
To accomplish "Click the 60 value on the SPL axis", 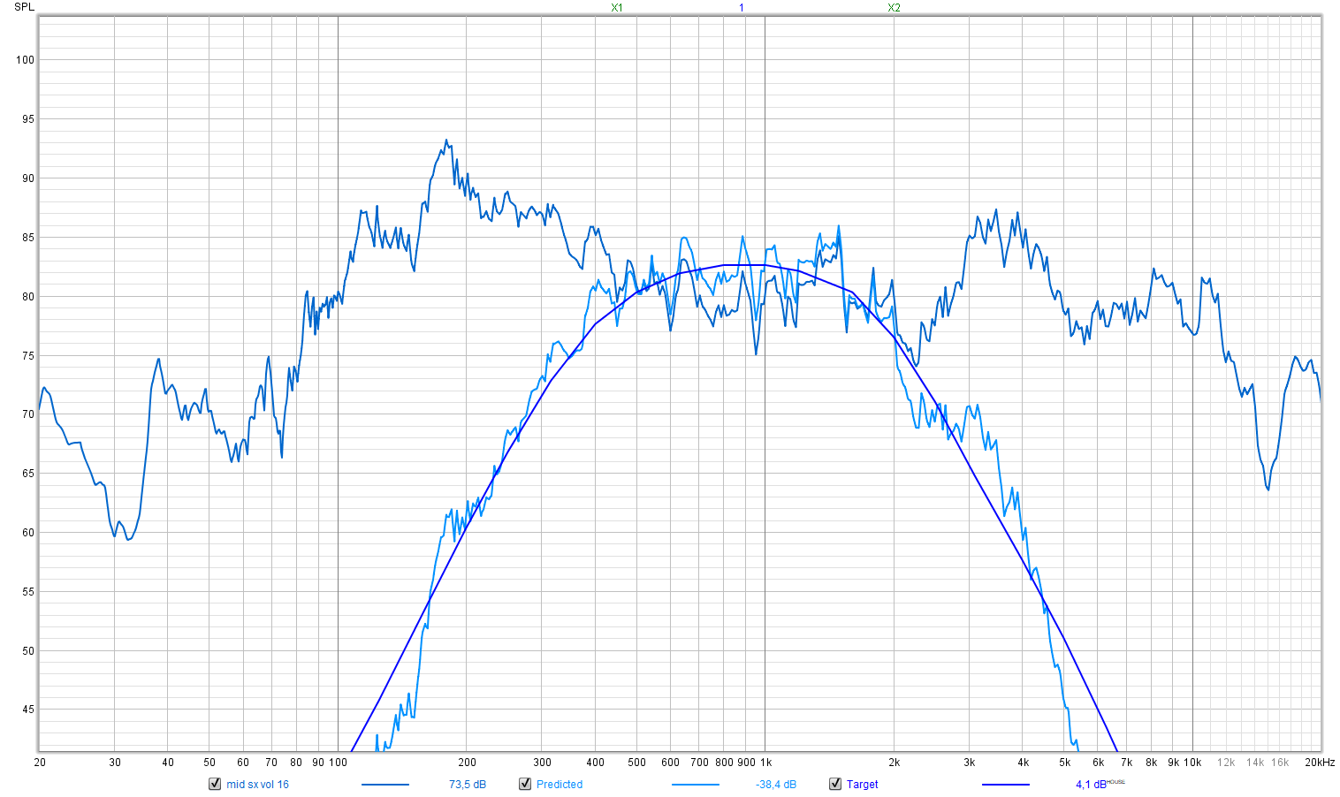I will coord(28,533).
